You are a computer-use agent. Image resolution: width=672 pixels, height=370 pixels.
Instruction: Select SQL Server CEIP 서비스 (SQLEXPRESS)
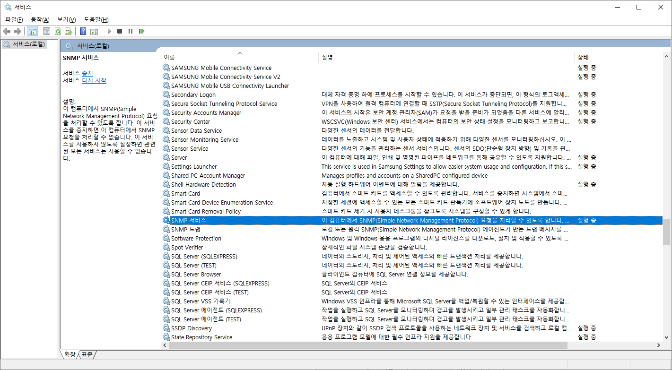[220, 283]
